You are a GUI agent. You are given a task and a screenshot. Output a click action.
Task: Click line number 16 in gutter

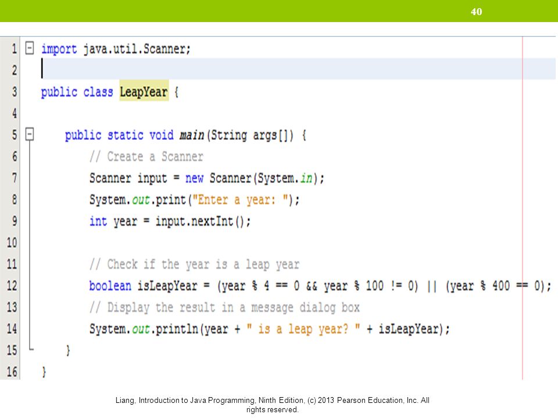12,372
